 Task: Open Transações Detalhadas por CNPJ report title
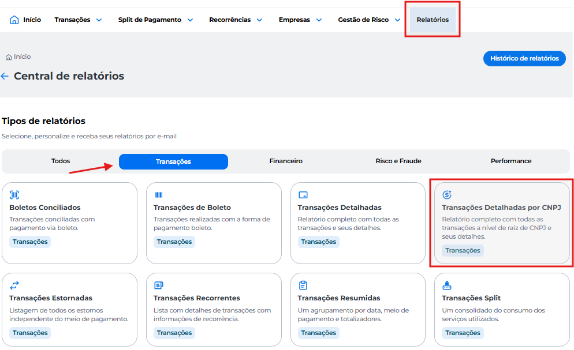pos(501,208)
